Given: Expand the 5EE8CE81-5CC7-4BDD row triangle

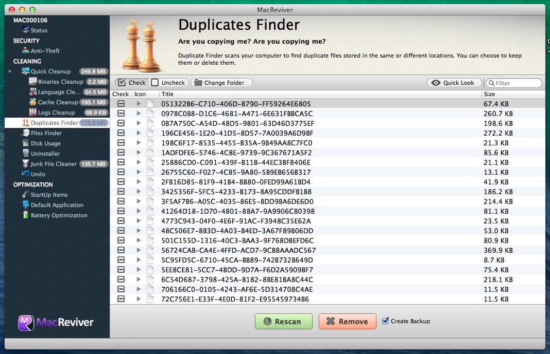Looking at the screenshot, I should coord(139,270).
